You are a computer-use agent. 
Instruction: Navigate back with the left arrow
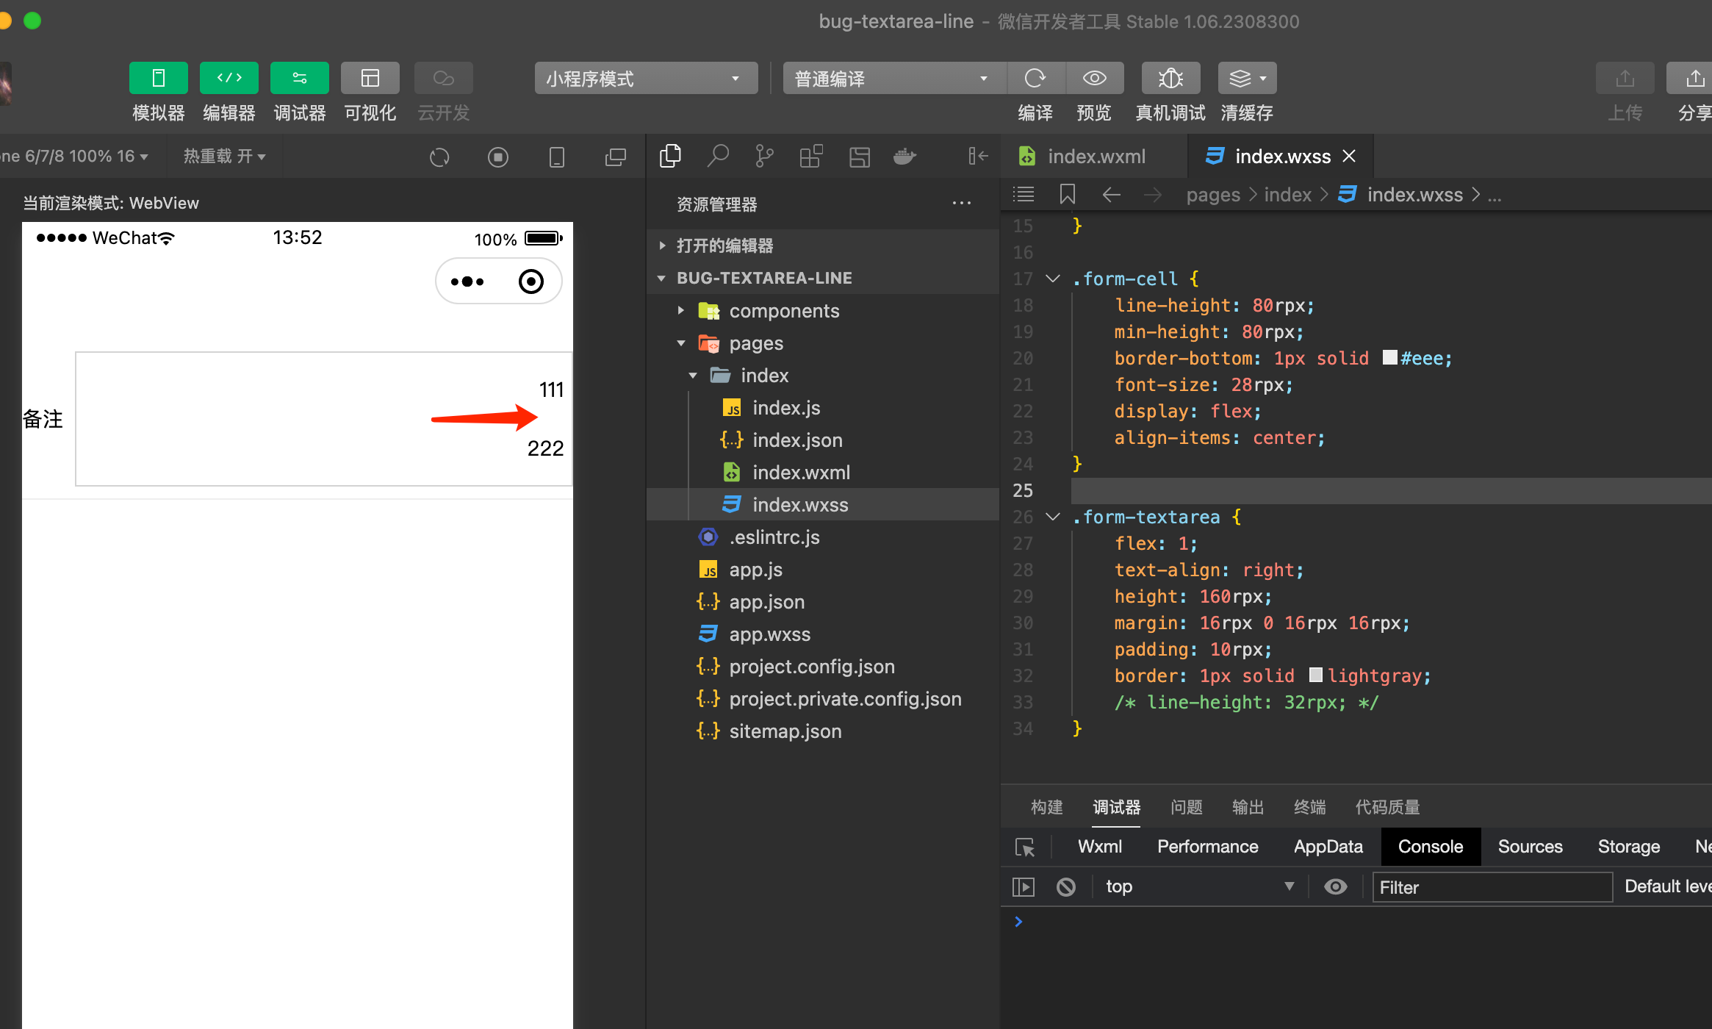click(1112, 195)
